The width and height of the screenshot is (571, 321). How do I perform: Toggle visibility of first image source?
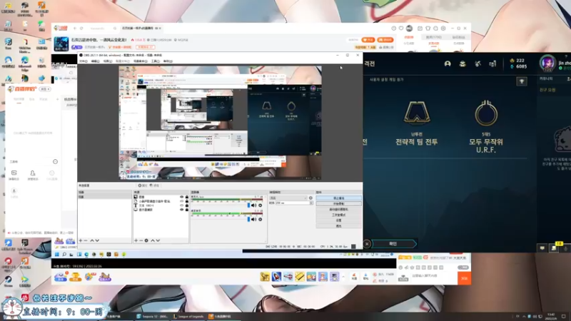point(182,197)
